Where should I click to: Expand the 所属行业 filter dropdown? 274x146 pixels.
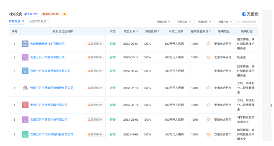225,22
